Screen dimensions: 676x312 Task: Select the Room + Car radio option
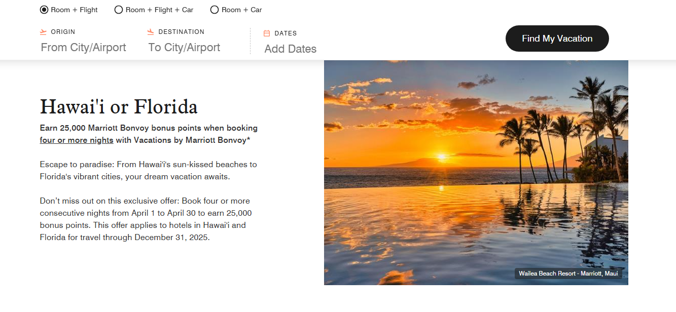pos(215,10)
